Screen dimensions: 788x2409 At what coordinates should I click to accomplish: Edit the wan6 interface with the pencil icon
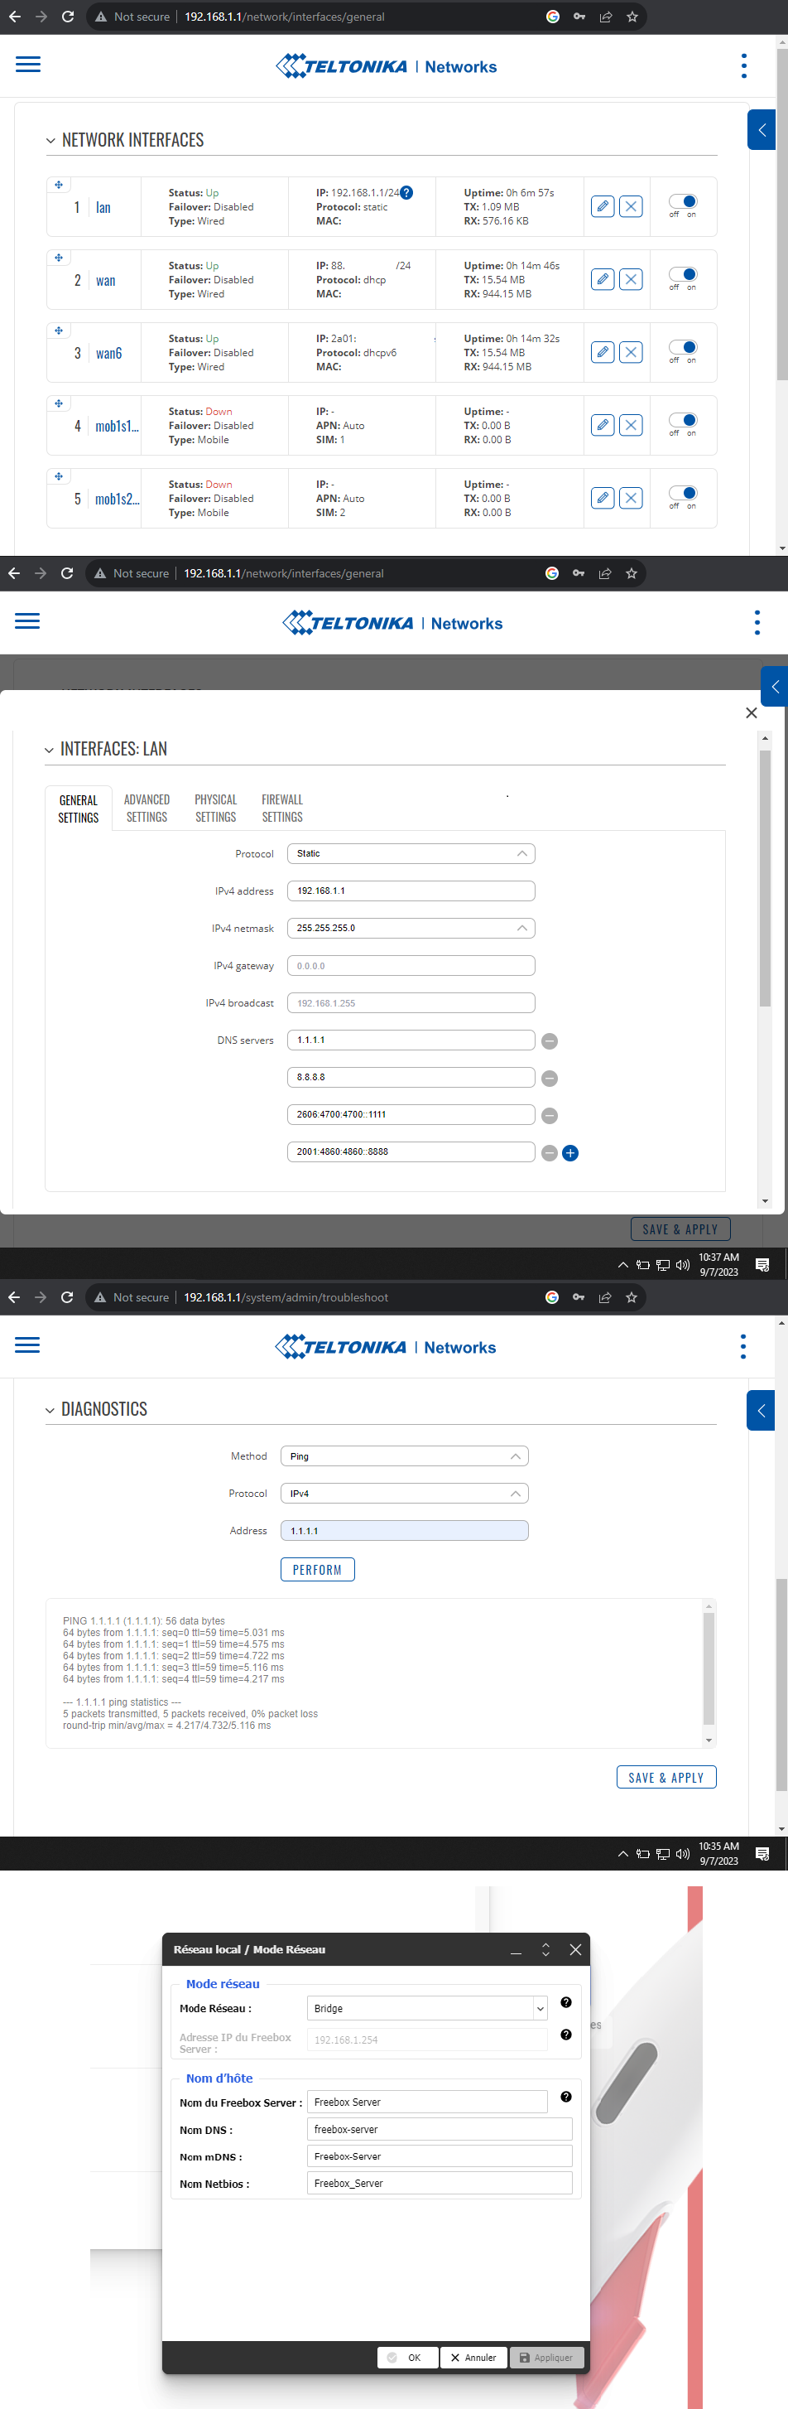[603, 353]
